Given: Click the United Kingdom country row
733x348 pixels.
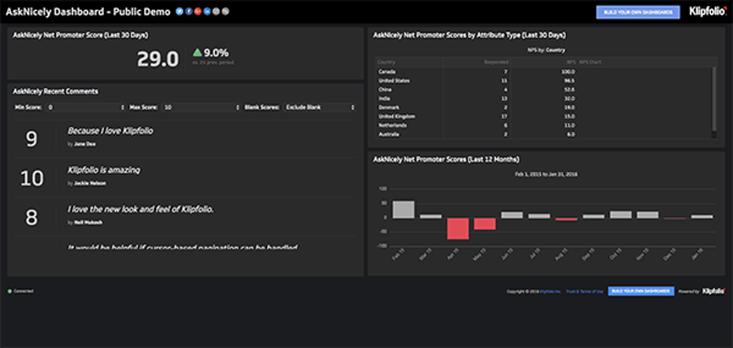Looking at the screenshot, I should (x=544, y=116).
